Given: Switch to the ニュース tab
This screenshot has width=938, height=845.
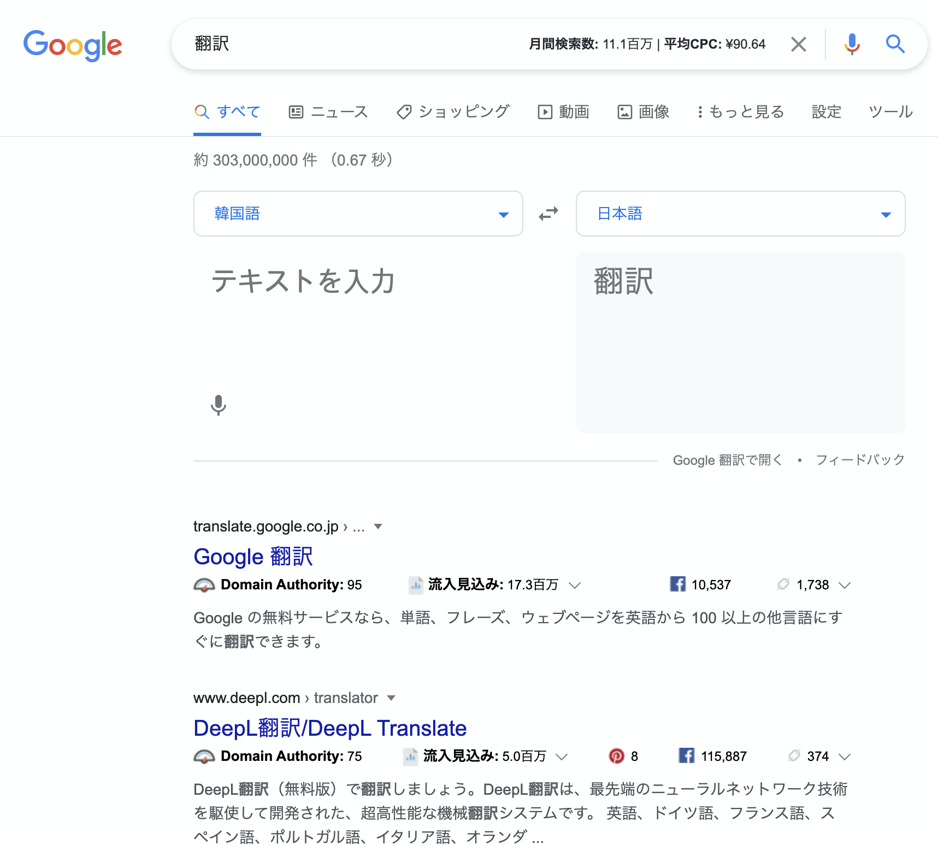Looking at the screenshot, I should (x=328, y=112).
